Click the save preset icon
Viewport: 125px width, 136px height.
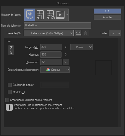tap(78, 33)
